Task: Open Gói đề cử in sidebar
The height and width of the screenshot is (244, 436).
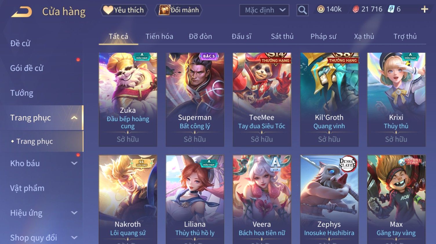Action: 27,68
